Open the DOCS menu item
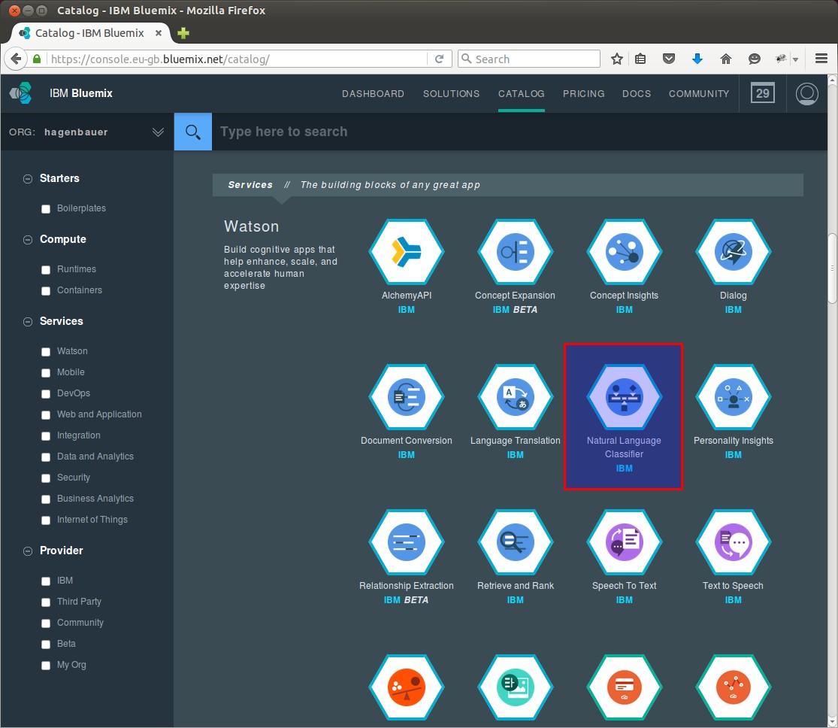This screenshot has width=838, height=728. [637, 93]
